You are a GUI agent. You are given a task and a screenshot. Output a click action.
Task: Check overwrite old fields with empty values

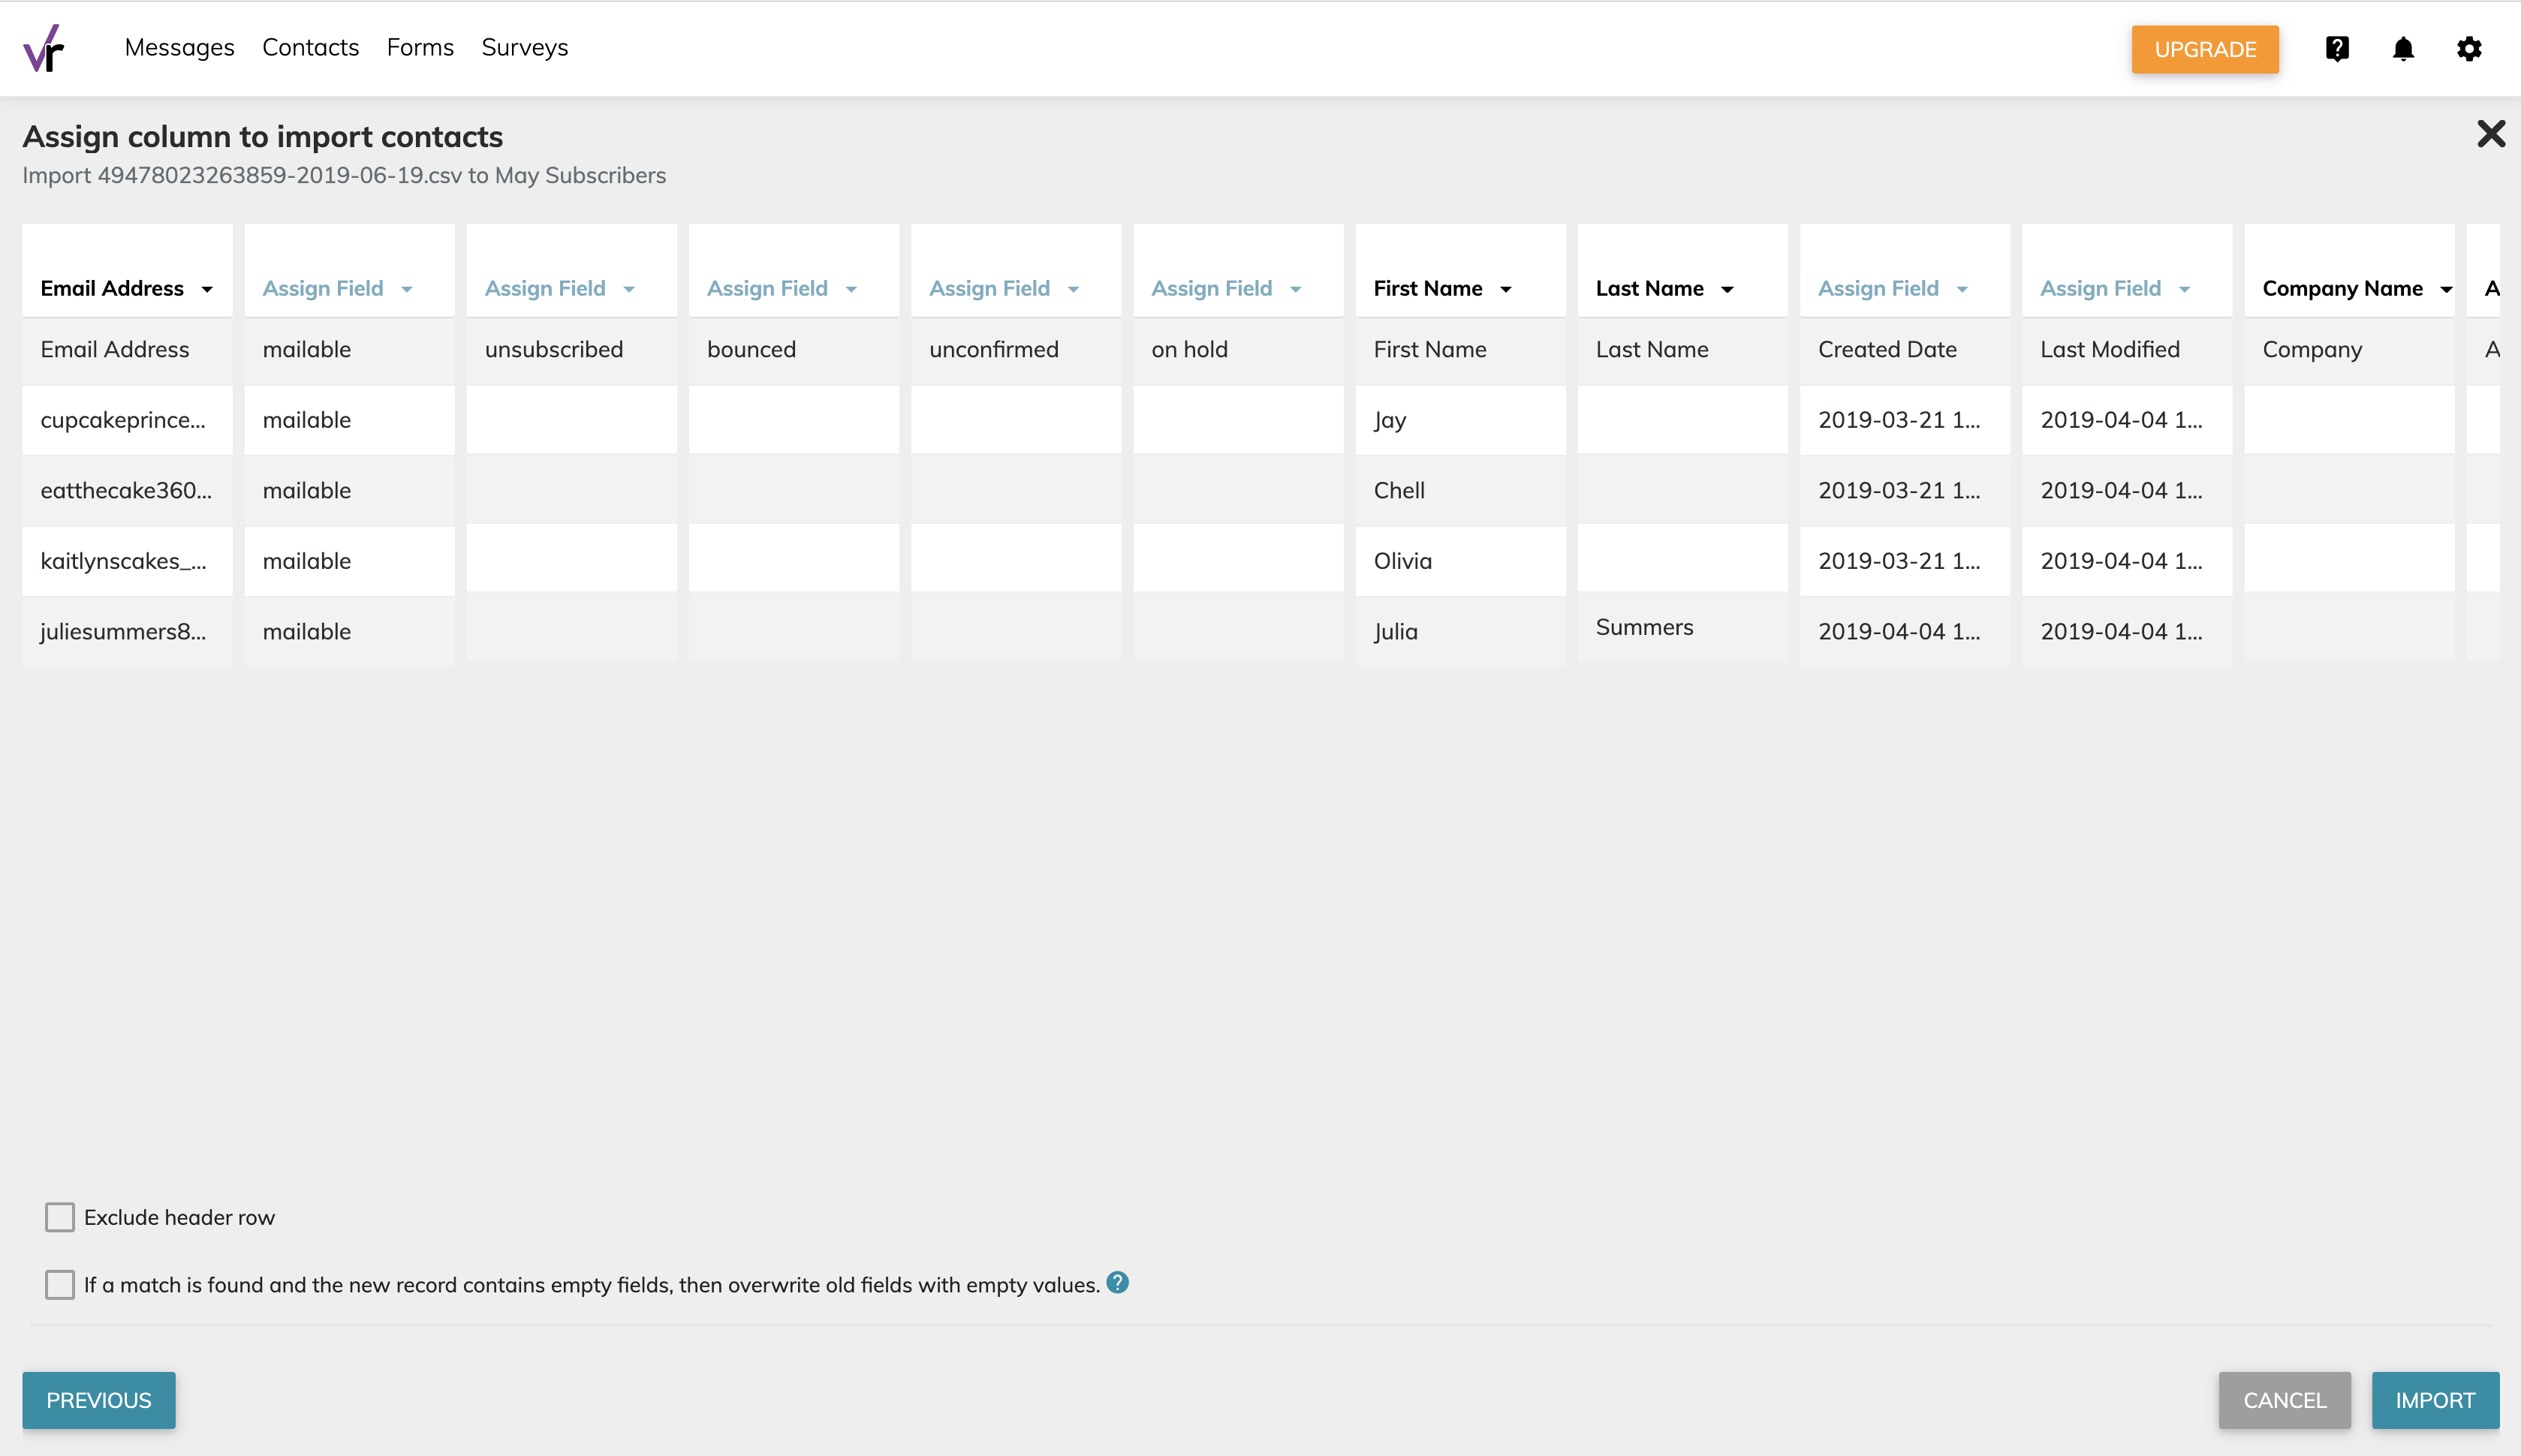click(60, 1285)
